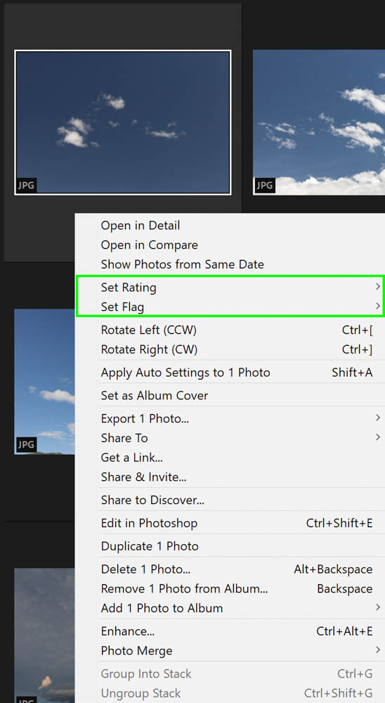Click Get a Link option
Image resolution: width=385 pixels, height=703 pixels.
point(132,458)
